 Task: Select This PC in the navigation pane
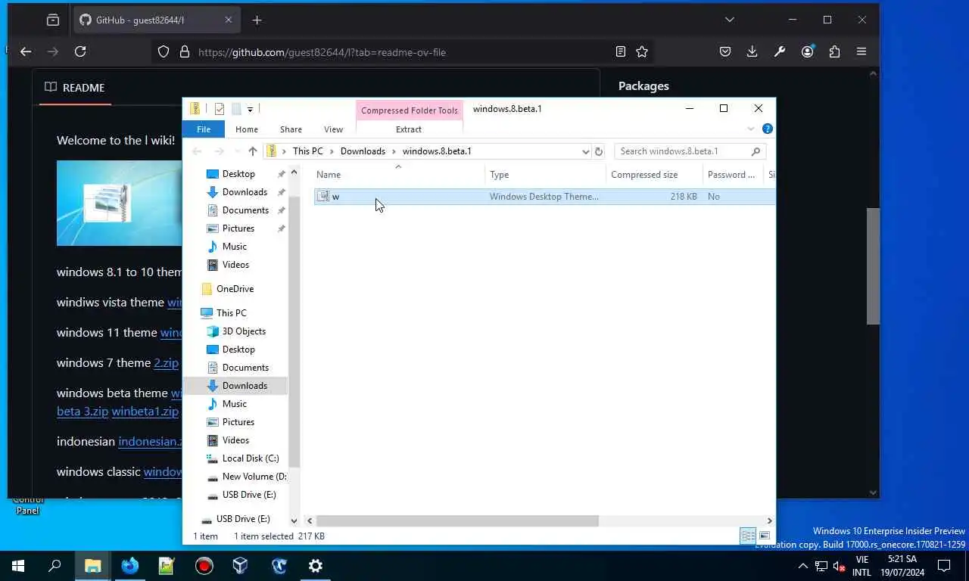231,313
